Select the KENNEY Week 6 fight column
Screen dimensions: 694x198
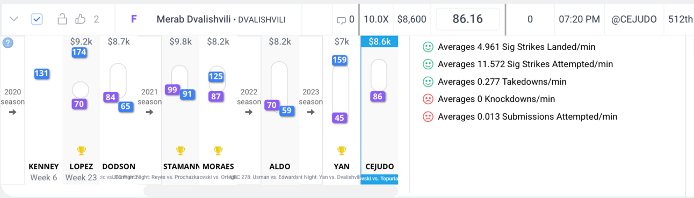click(x=44, y=111)
